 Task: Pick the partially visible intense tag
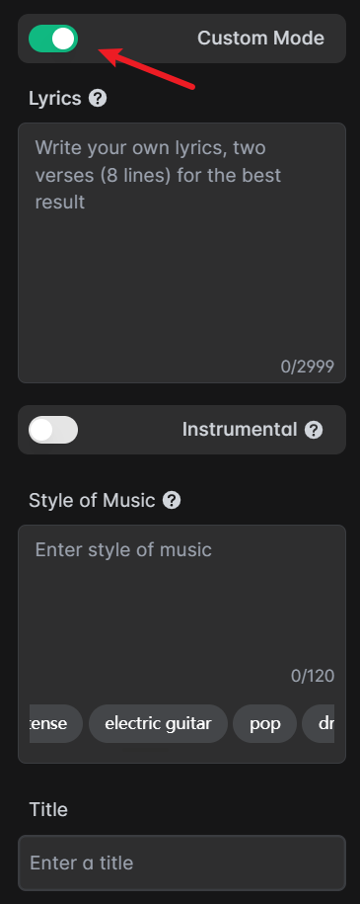click(x=56, y=723)
